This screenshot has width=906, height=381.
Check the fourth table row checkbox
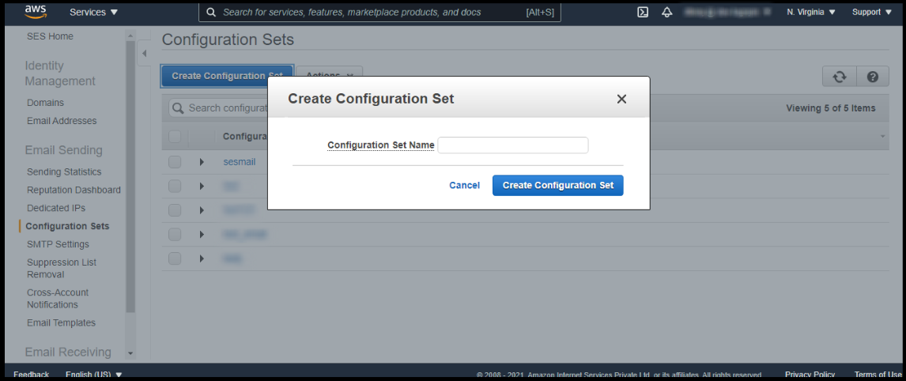[175, 234]
